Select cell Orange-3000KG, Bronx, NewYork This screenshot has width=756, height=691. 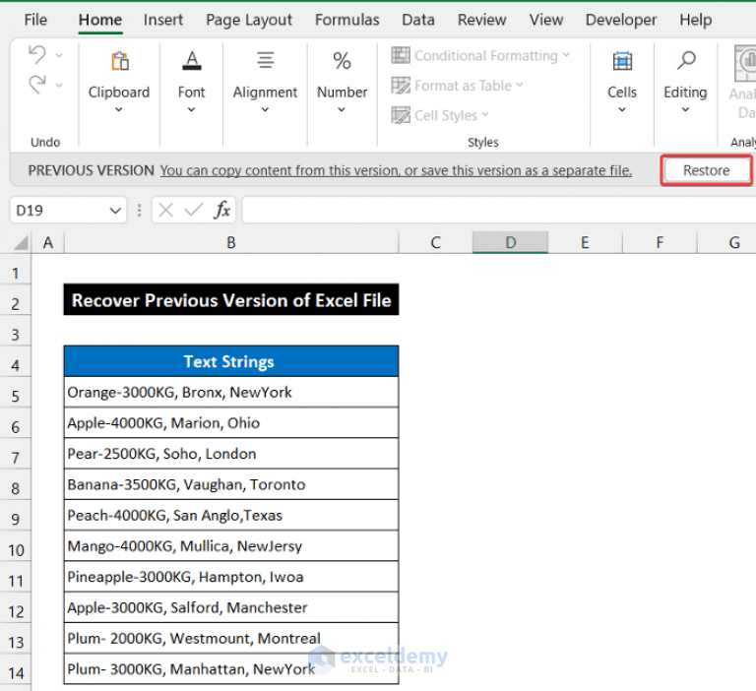coord(231,392)
